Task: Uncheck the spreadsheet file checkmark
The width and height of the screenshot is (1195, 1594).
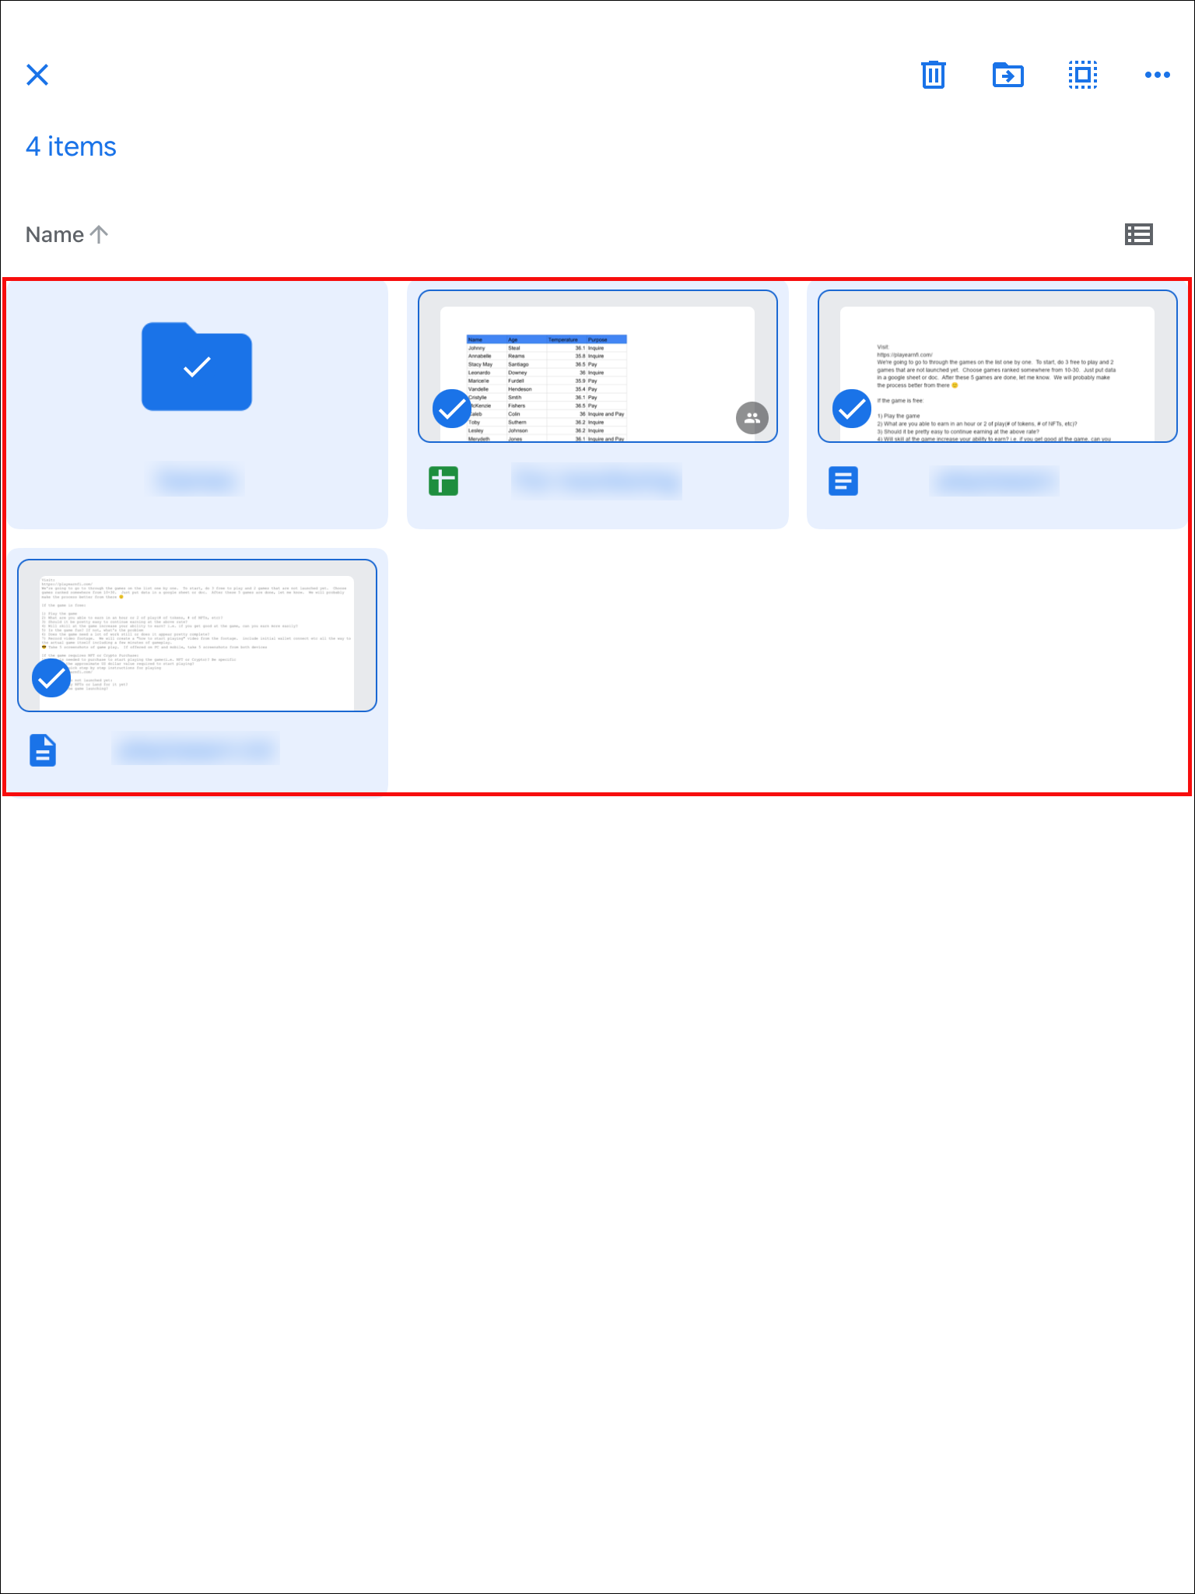Action: pyautogui.click(x=451, y=409)
